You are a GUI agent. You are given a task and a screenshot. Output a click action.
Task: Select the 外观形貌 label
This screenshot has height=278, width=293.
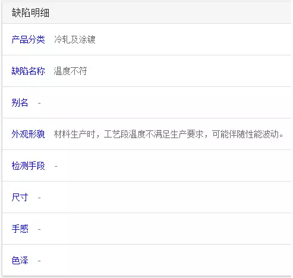(x=28, y=134)
